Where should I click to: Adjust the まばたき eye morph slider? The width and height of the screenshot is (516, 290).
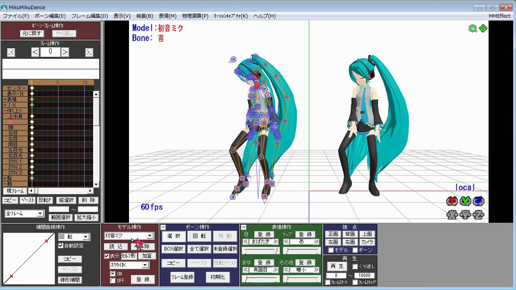pyautogui.click(x=260, y=251)
